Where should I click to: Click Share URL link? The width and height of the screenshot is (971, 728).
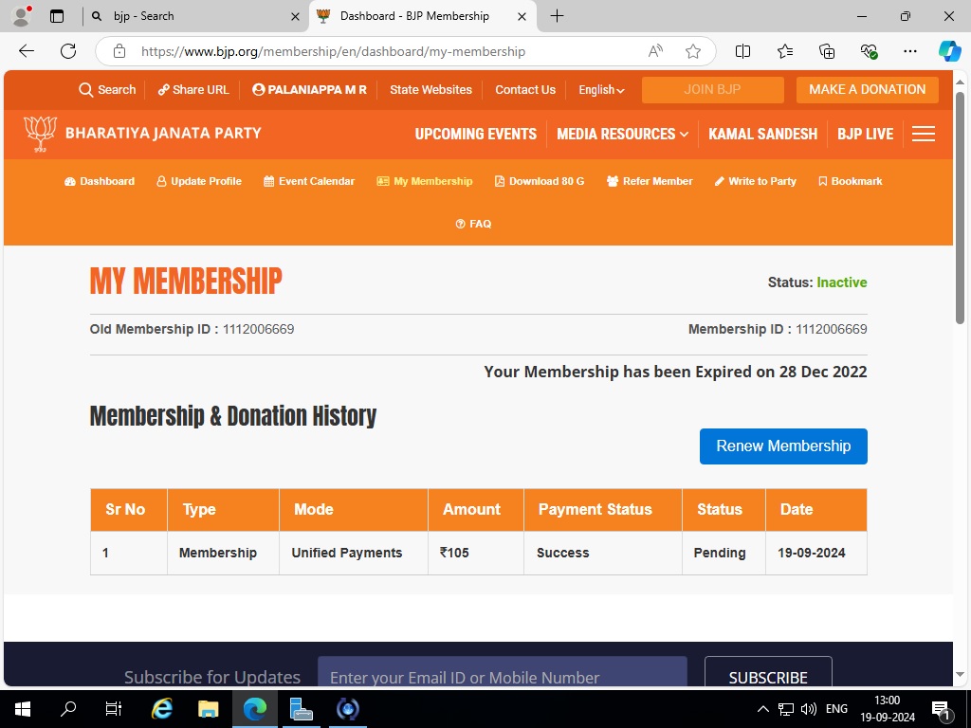coord(193,90)
